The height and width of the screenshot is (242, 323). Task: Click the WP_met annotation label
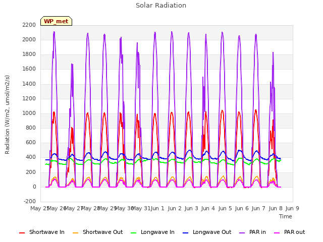point(56,21)
